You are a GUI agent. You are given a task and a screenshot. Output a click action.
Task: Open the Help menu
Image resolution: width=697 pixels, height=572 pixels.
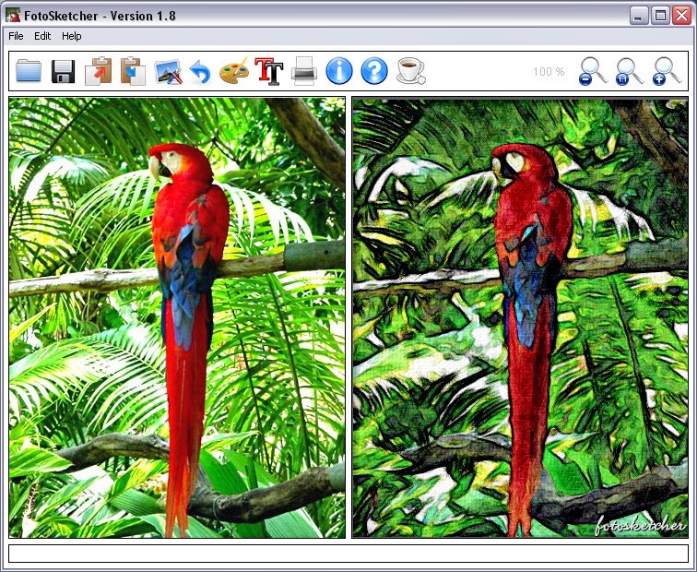pos(72,36)
